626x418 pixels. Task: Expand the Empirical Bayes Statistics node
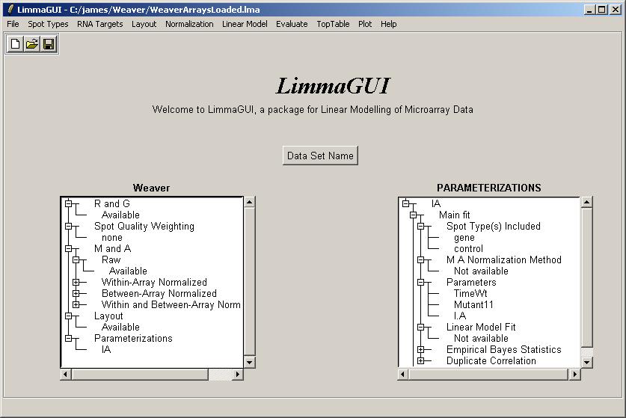421,350
